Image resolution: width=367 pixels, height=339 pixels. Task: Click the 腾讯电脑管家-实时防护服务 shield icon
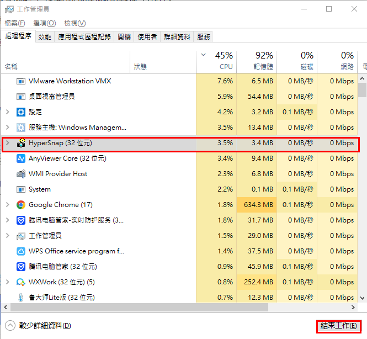click(x=21, y=220)
